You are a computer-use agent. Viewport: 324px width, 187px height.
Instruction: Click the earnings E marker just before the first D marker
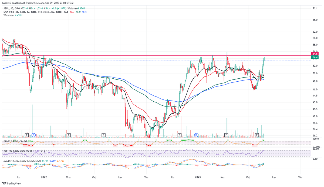coord(27,135)
